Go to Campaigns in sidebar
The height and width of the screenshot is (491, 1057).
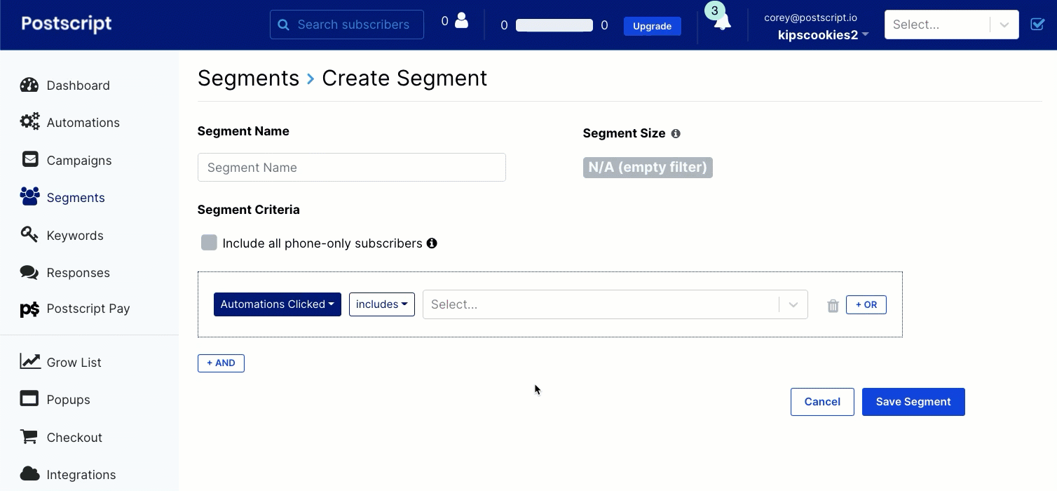(x=79, y=161)
